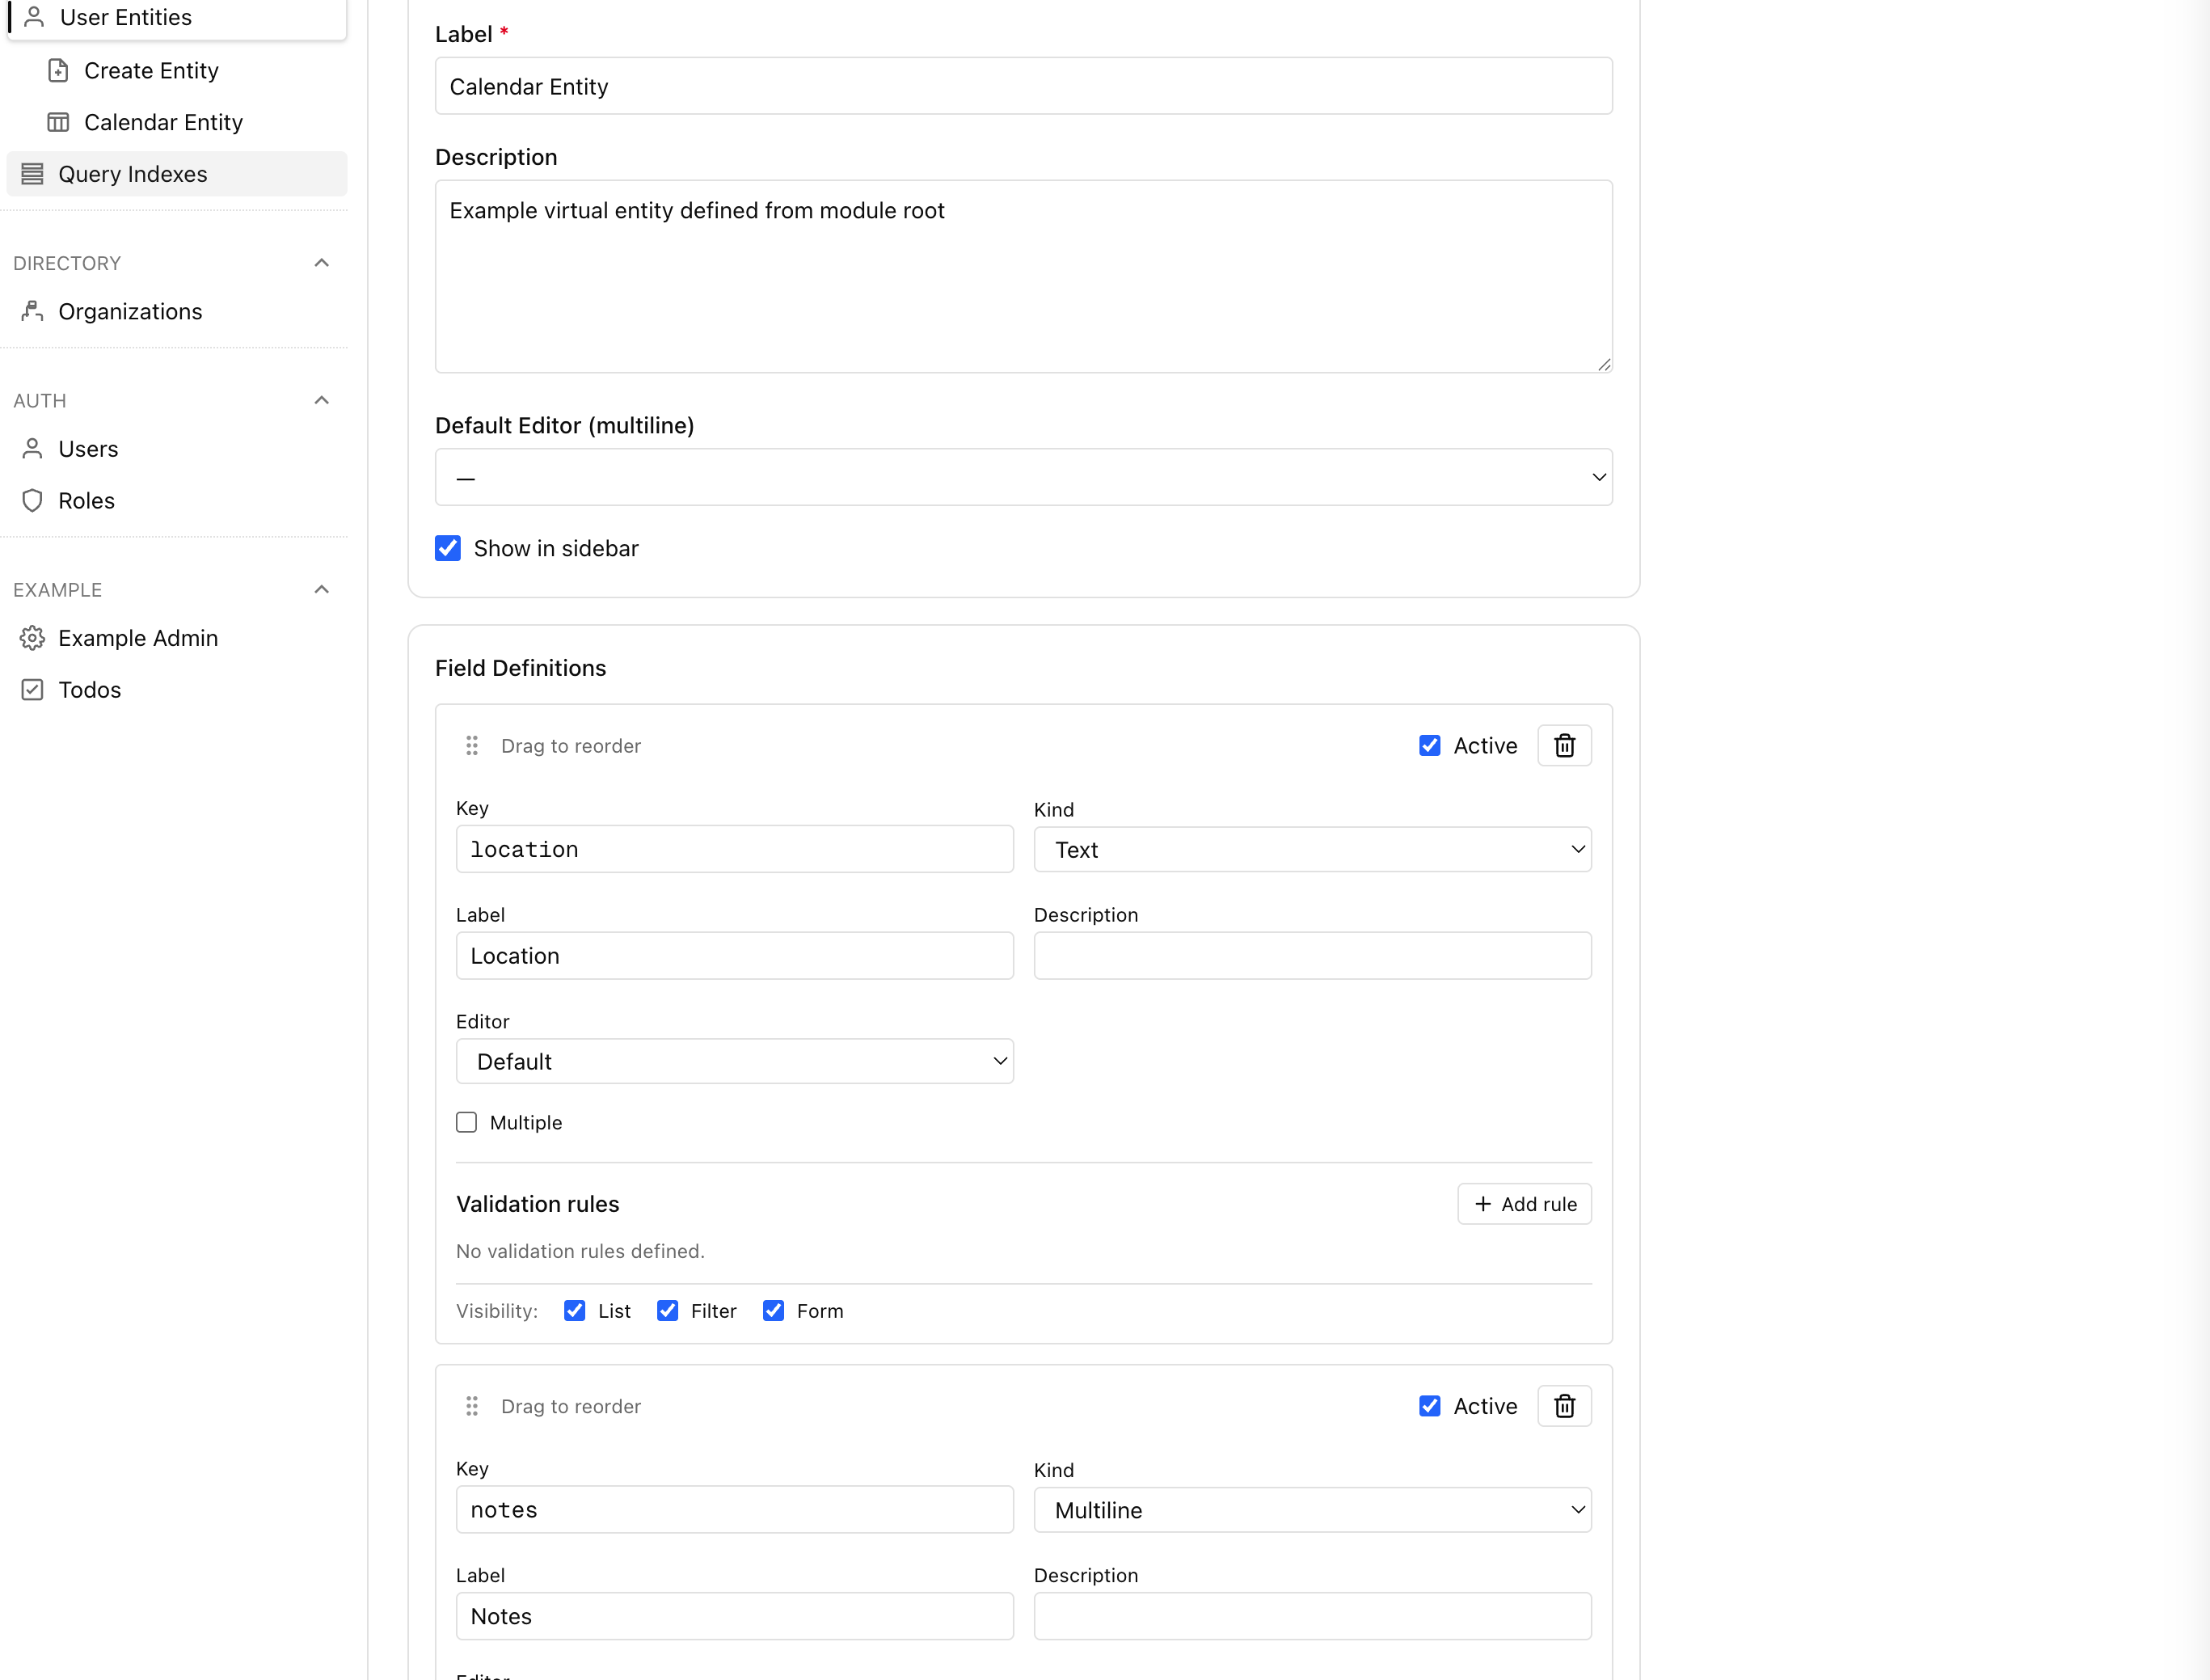
Task: Click the gear icon beside Example Admin
Action: 33,638
